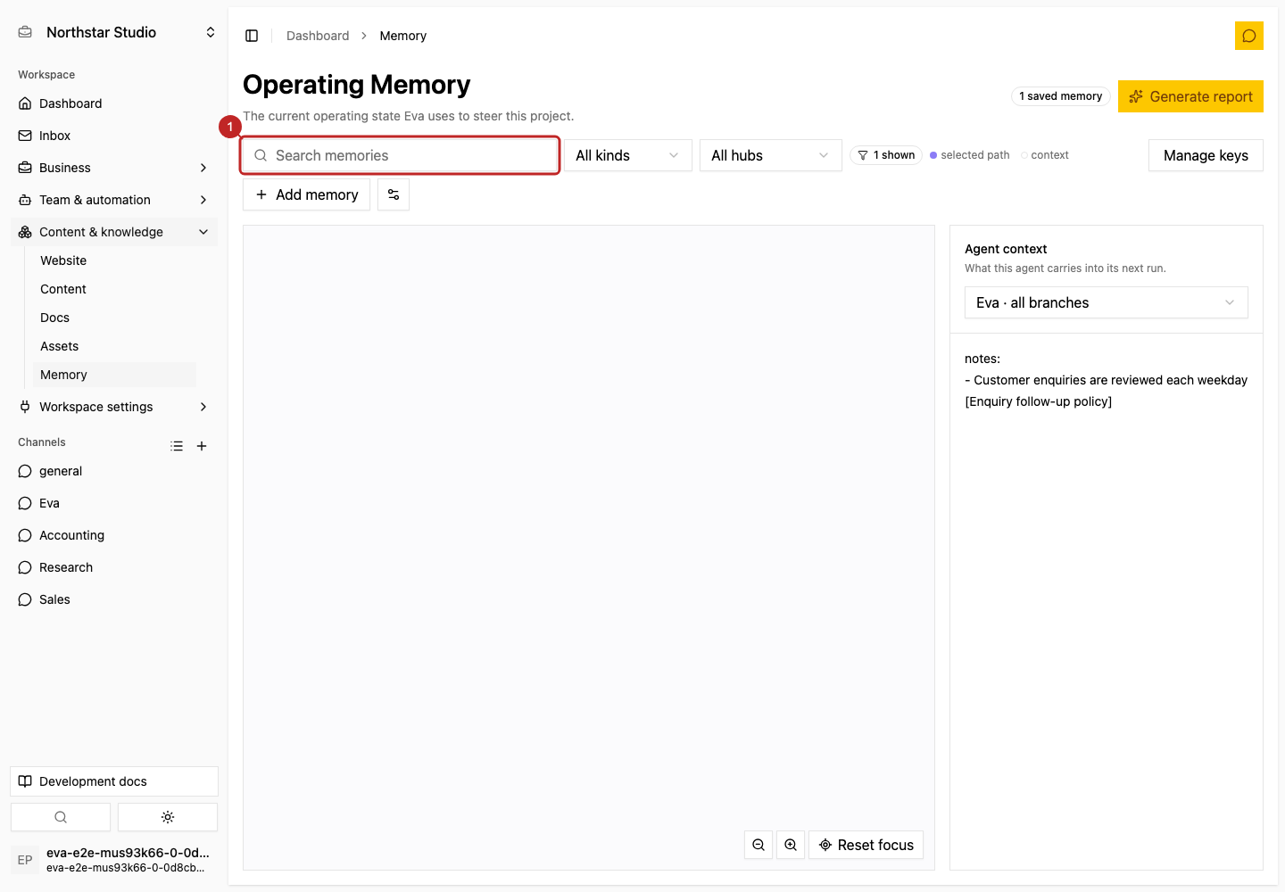Screen dimensions: 1285x892
Task: Open the Docs sub-item
Action: click(114, 318)
